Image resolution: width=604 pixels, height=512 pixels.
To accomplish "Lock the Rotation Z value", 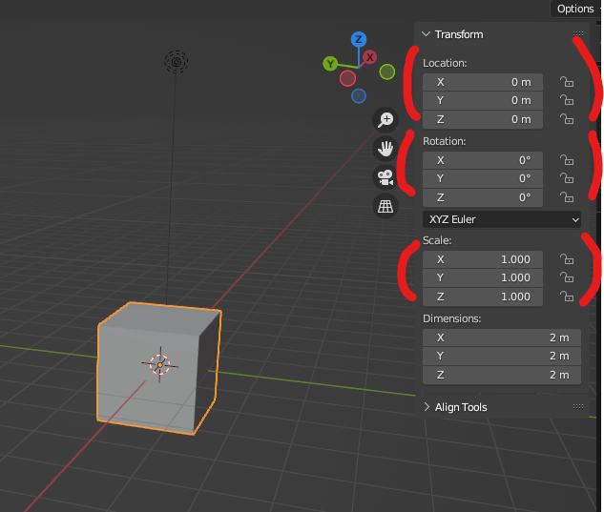I will 566,197.
